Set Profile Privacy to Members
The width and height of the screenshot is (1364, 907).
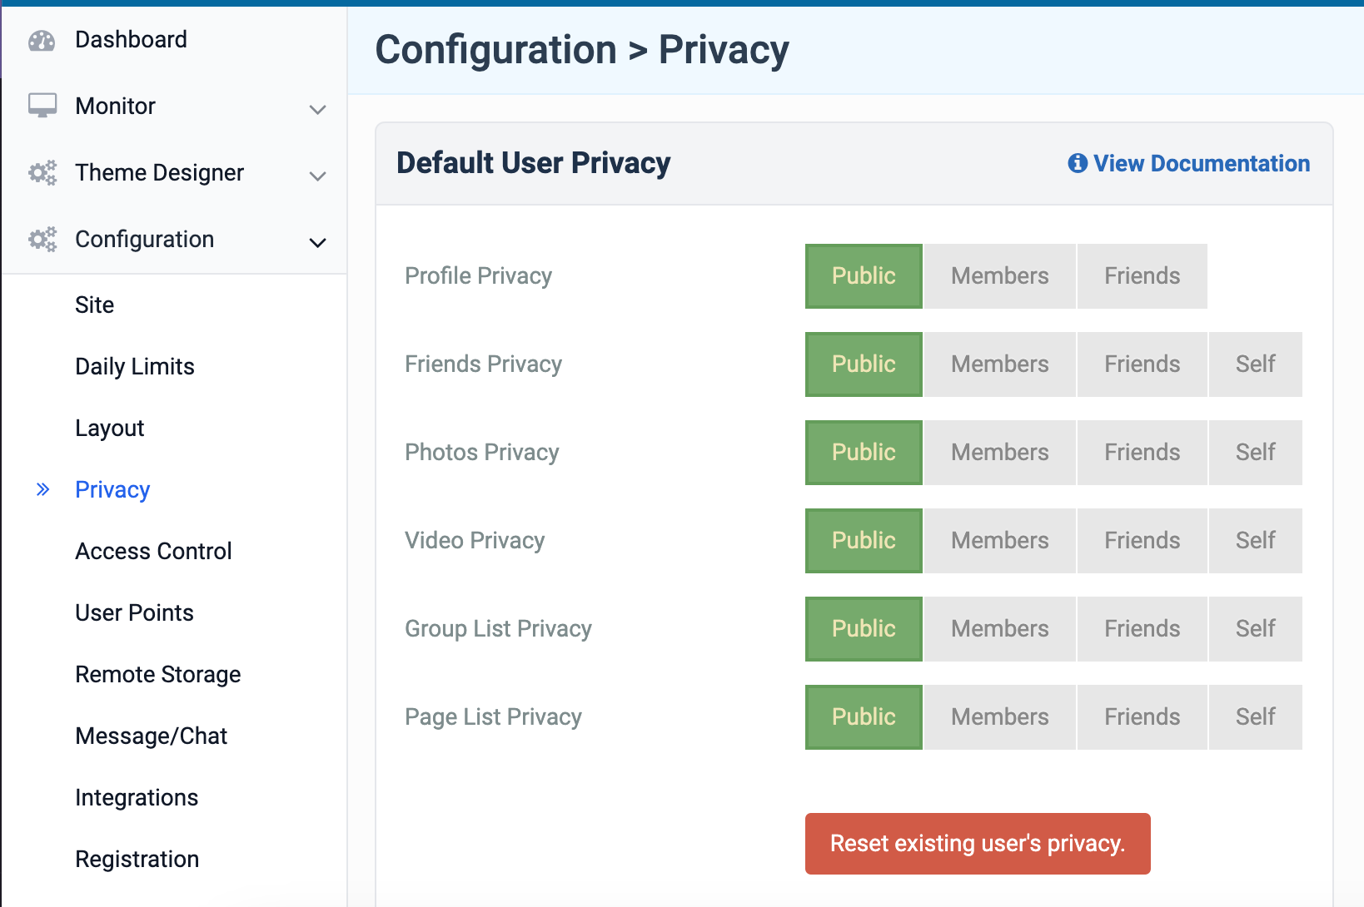[x=999, y=276]
